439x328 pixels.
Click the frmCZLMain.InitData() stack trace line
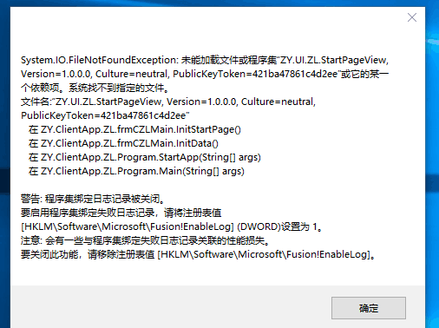(x=123, y=143)
